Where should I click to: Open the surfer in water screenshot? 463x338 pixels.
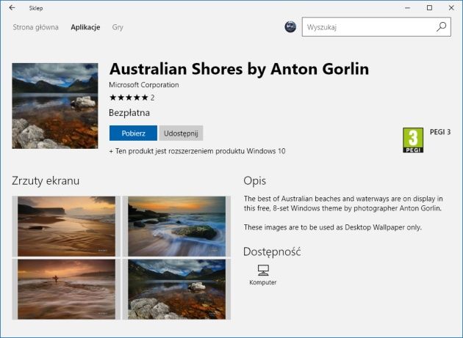[66, 289]
